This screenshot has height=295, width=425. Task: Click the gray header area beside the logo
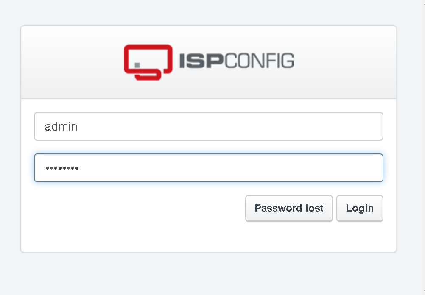pyautogui.click(x=344, y=62)
